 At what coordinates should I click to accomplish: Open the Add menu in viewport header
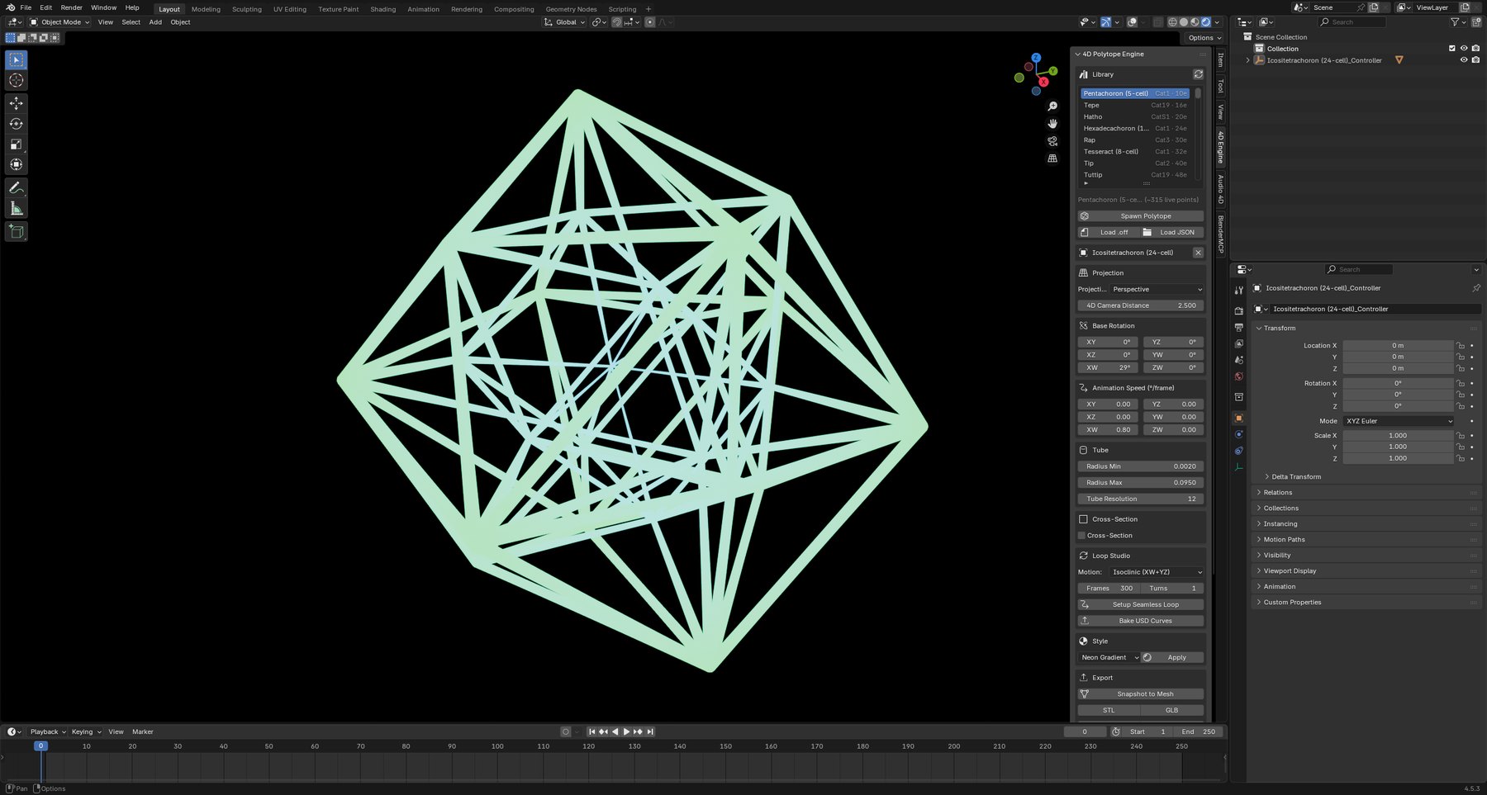pyautogui.click(x=155, y=22)
